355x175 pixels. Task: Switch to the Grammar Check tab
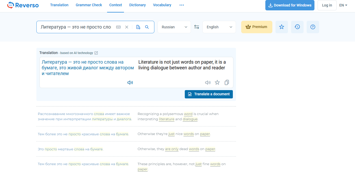pyautogui.click(x=89, y=5)
